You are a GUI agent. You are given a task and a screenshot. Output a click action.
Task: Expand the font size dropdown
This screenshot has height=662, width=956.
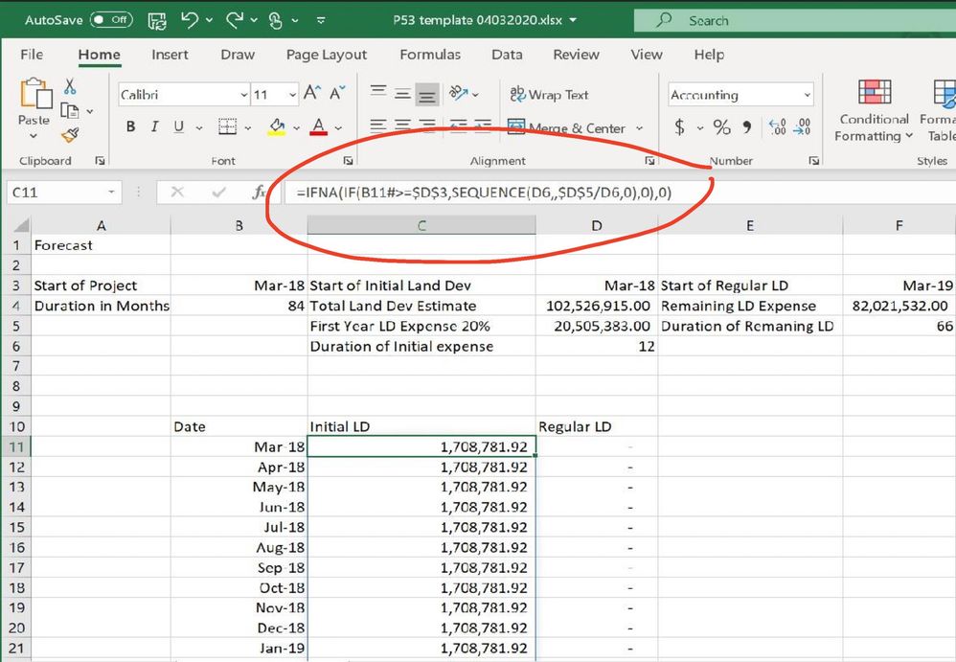click(290, 95)
